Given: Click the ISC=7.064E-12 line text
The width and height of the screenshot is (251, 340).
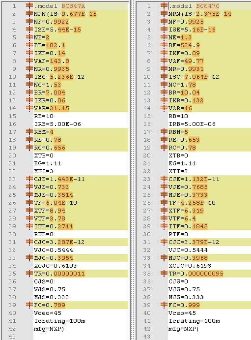Looking at the screenshot, I should [x=194, y=77].
